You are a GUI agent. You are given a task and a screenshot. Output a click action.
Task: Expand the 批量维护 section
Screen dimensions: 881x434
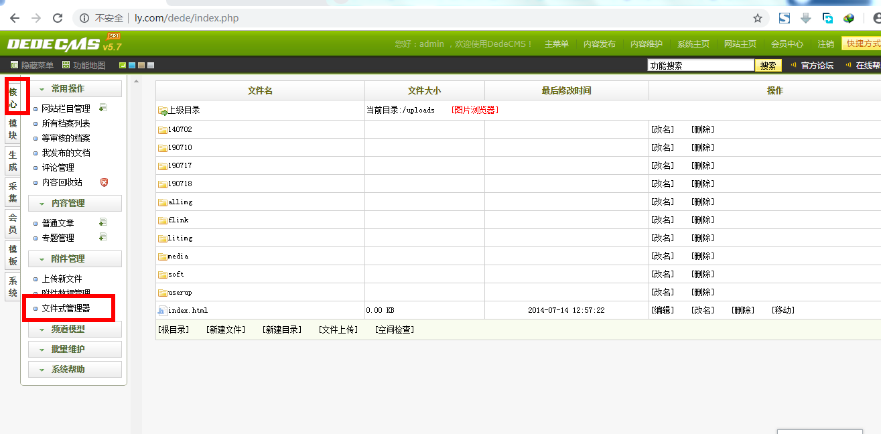point(74,349)
